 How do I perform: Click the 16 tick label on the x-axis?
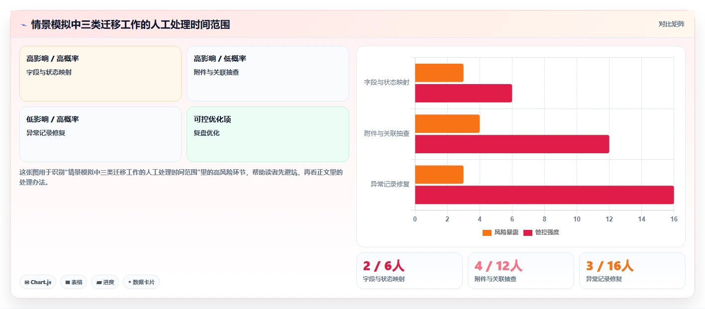tap(674, 219)
